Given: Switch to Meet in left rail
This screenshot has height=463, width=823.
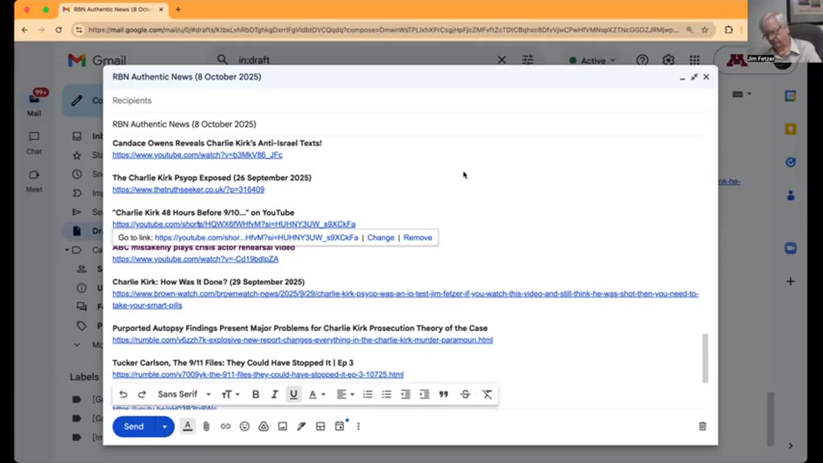Looking at the screenshot, I should (34, 181).
